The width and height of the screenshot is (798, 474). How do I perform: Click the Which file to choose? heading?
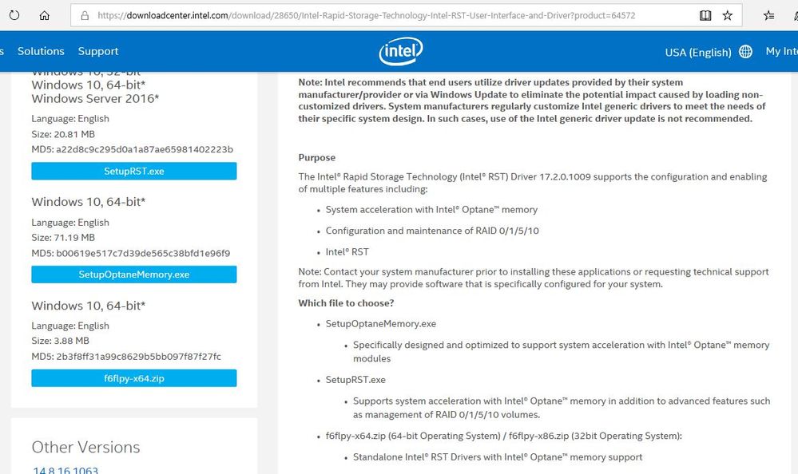[346, 303]
